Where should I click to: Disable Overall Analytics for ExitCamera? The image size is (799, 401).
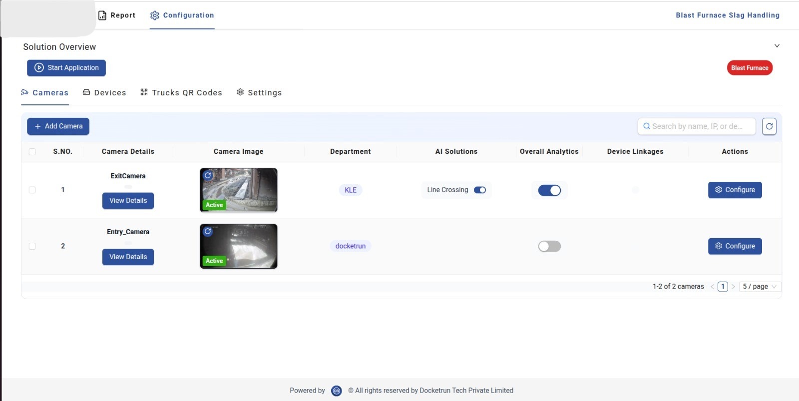(x=549, y=190)
